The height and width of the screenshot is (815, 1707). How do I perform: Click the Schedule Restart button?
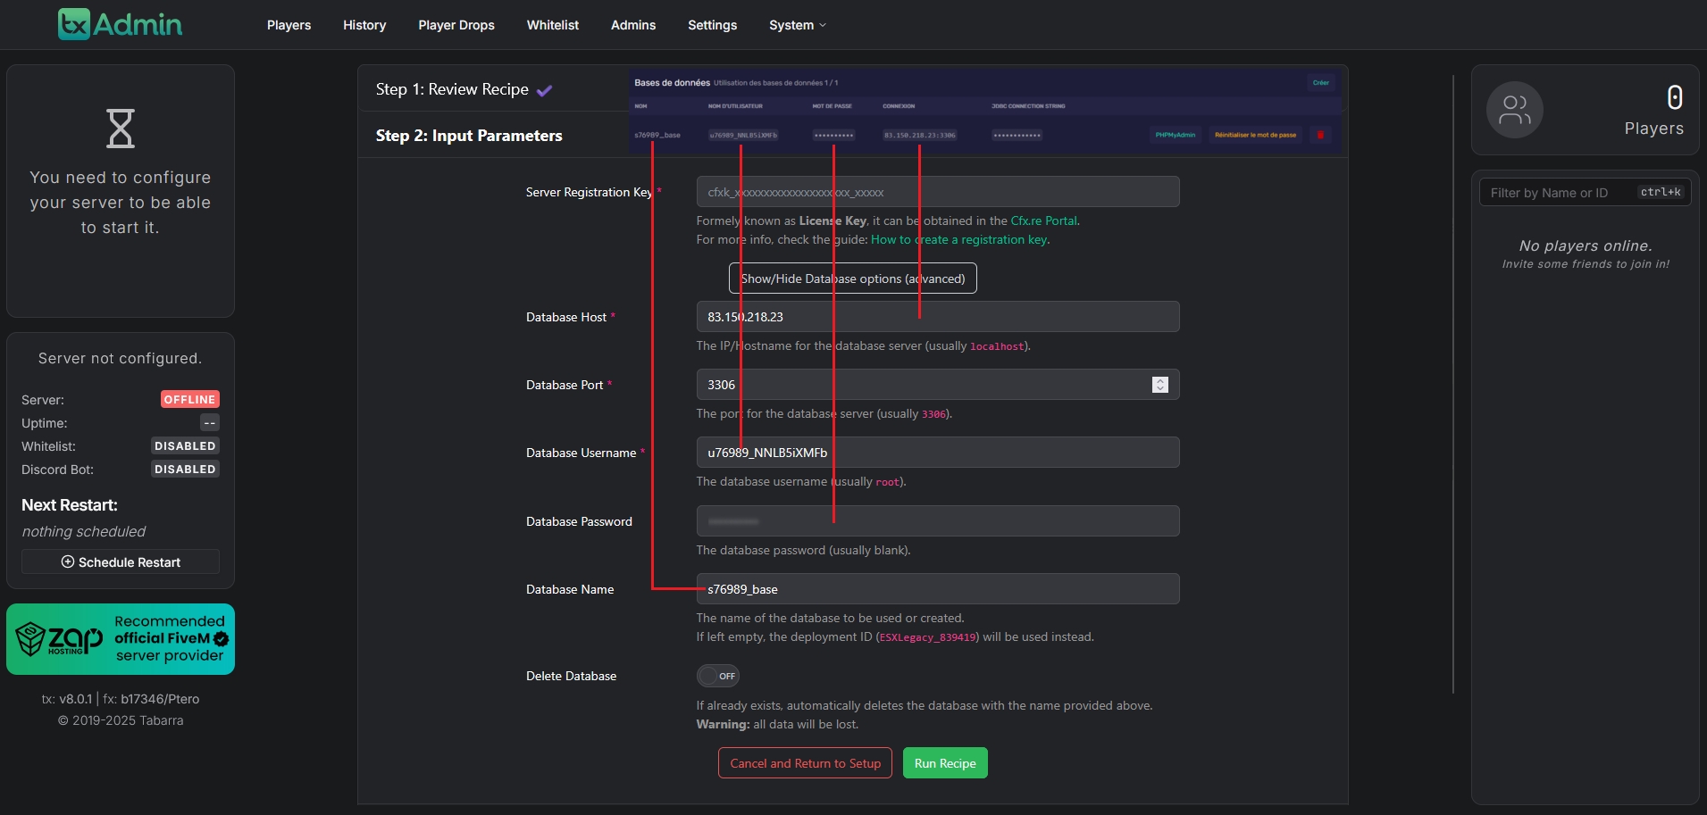[x=121, y=562]
